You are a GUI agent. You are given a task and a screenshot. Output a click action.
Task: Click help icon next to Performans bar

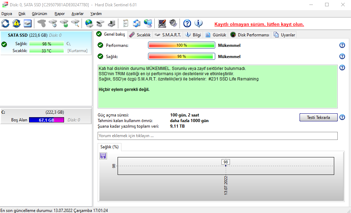coord(342,45)
